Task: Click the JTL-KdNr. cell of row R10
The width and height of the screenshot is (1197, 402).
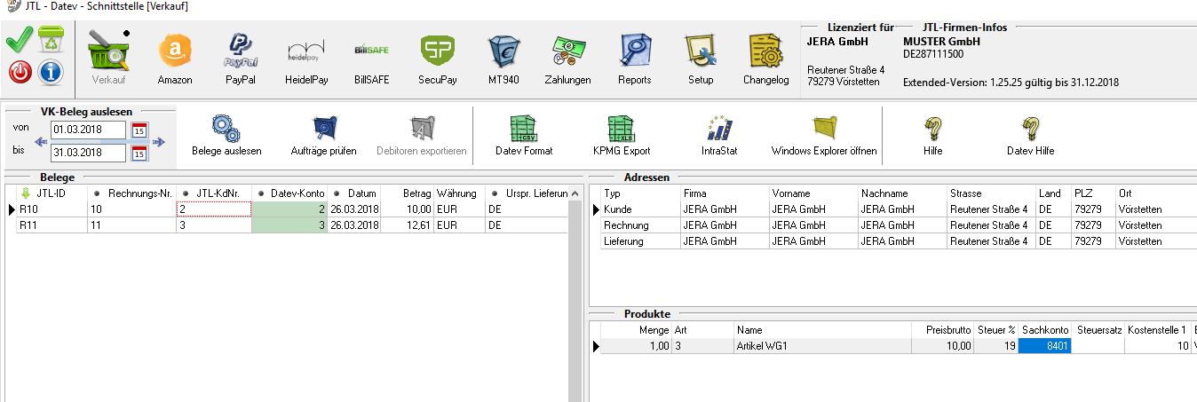Action: [x=213, y=209]
